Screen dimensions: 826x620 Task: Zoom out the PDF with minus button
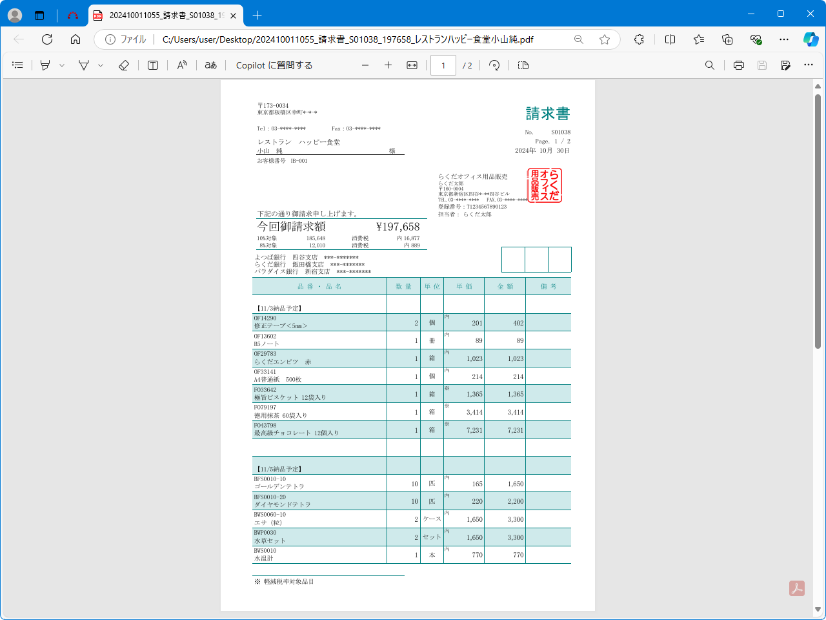(x=365, y=65)
